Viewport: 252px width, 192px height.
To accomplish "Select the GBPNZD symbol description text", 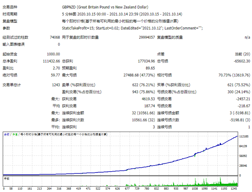I will click(105, 7).
